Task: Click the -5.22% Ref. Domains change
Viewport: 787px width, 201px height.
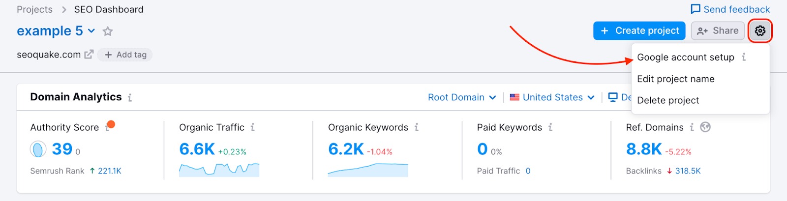Action: tap(678, 152)
